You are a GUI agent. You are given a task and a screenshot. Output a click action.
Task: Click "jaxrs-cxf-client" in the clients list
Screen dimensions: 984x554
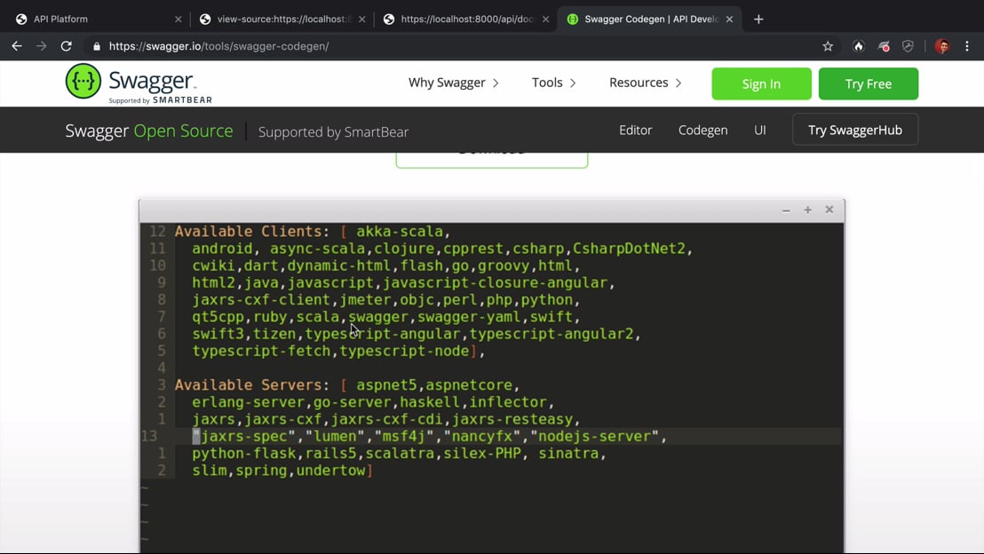(261, 299)
